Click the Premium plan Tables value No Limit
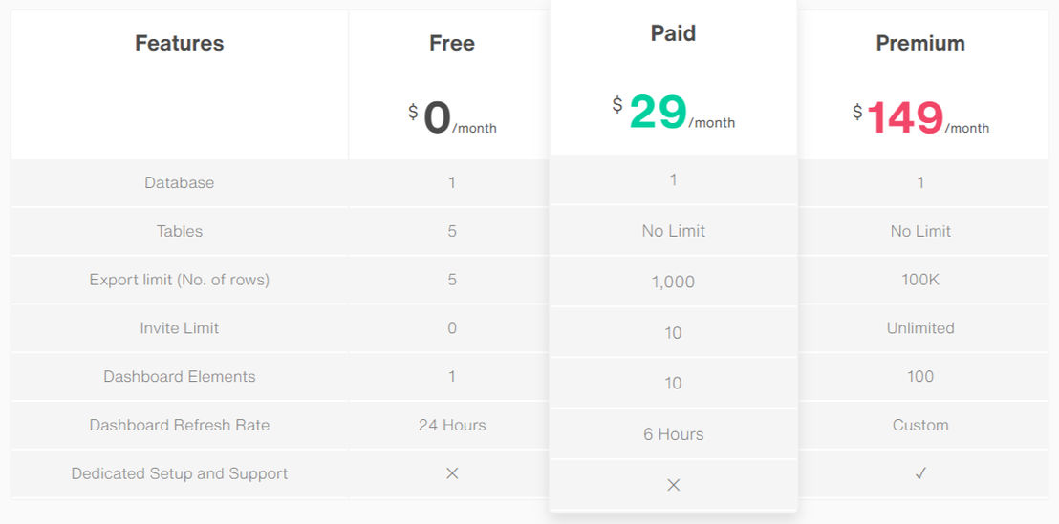The width and height of the screenshot is (1059, 524). 919,231
